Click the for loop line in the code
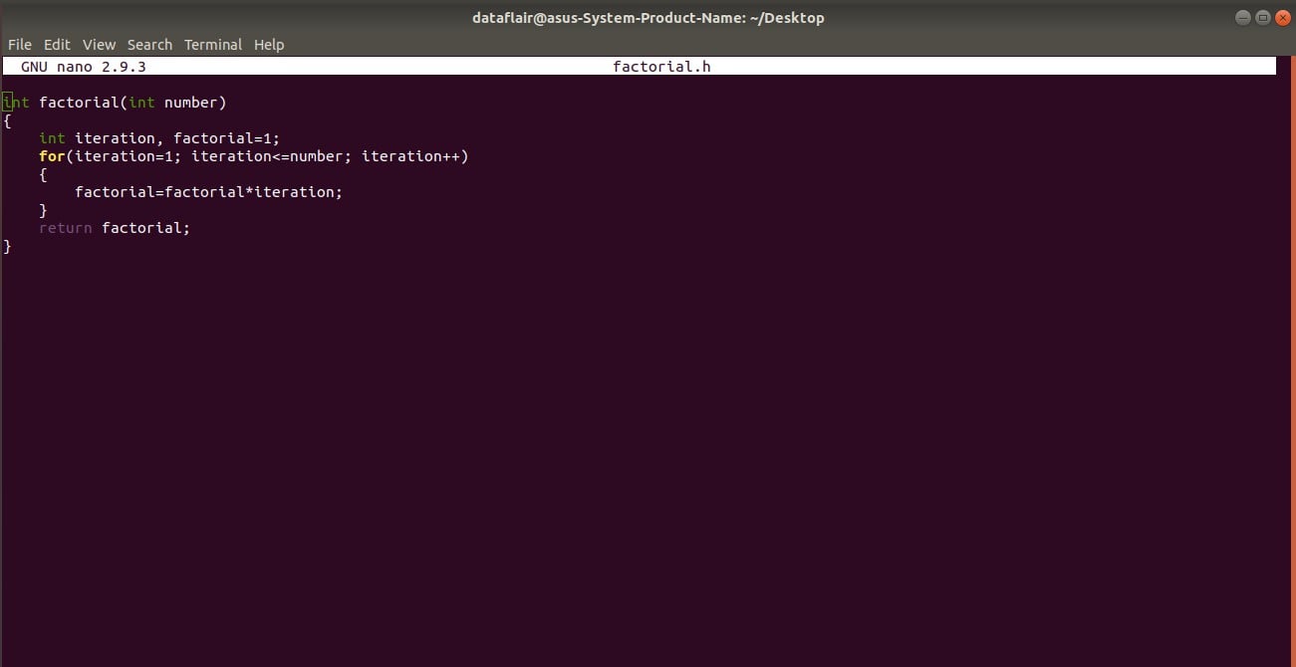Viewport: 1296px width, 667px height. click(x=254, y=155)
